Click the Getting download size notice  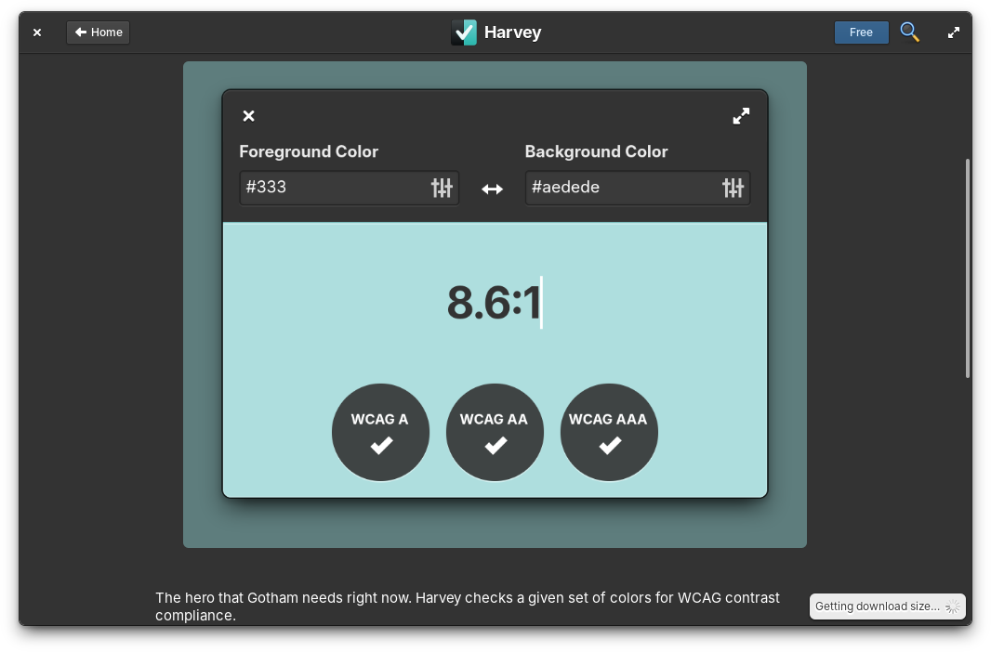coord(888,606)
